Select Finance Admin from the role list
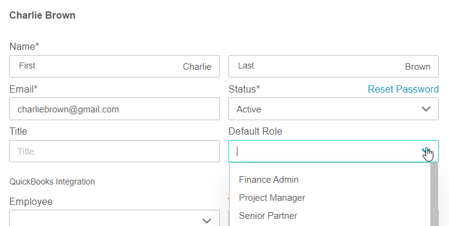This screenshot has height=226, width=449. 269,180
